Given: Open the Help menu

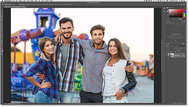Looking at the screenshot, I should (51, 1).
